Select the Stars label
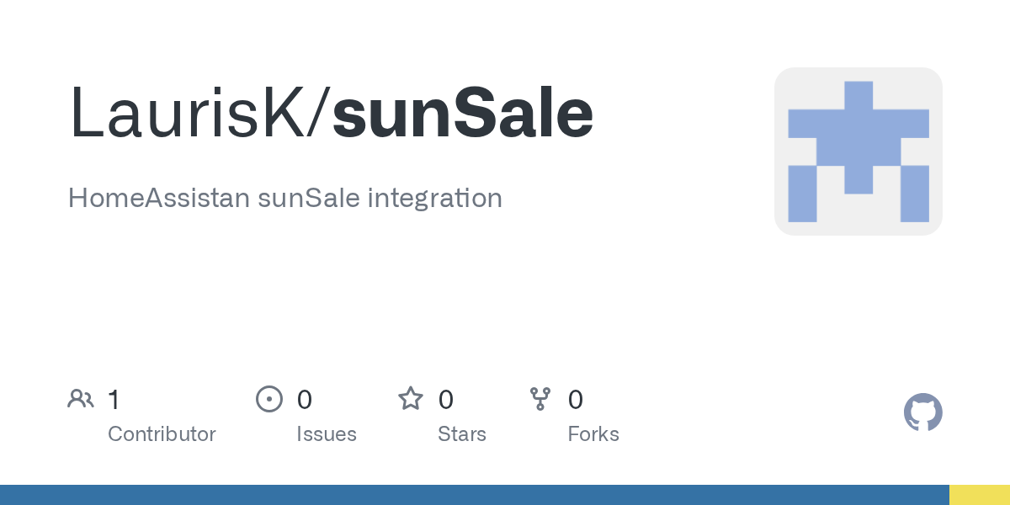This screenshot has width=1010, height=505. (x=462, y=434)
